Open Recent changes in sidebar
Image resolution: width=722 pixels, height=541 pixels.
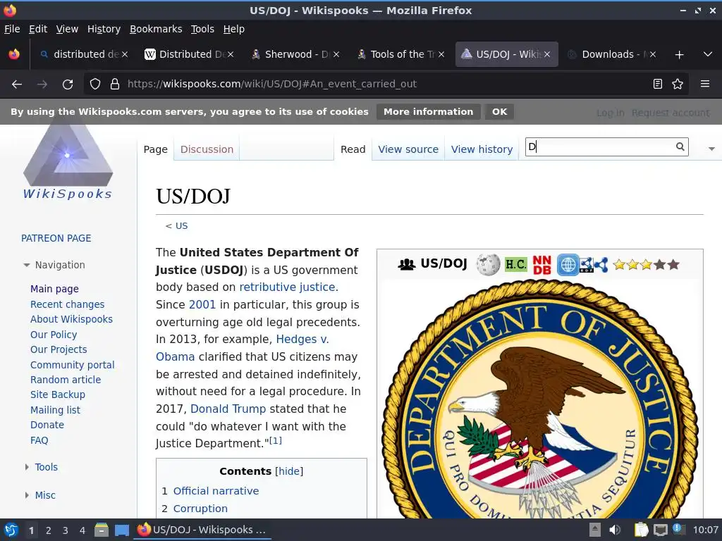(x=67, y=304)
